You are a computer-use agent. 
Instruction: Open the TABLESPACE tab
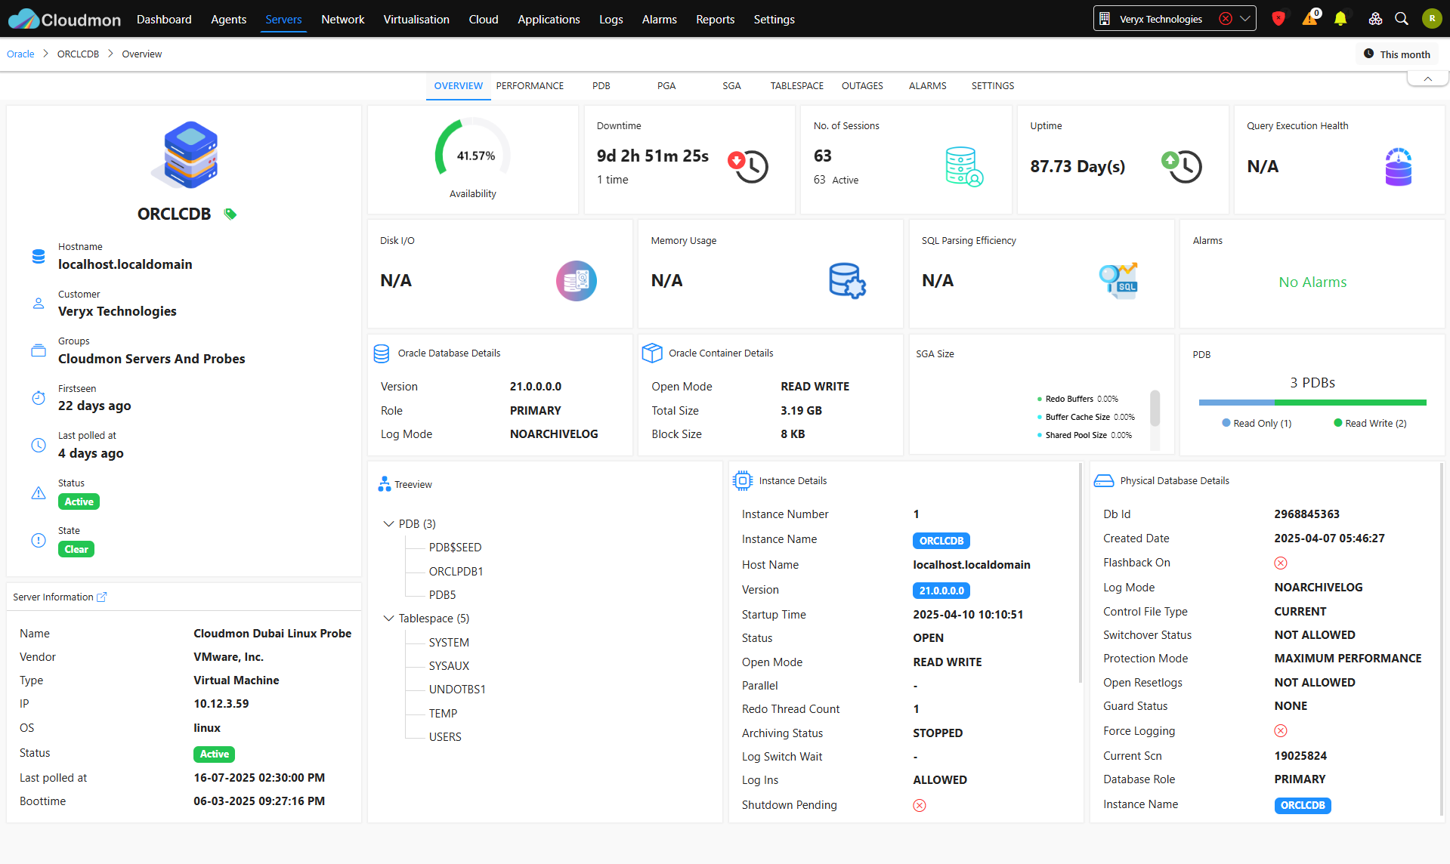(796, 85)
